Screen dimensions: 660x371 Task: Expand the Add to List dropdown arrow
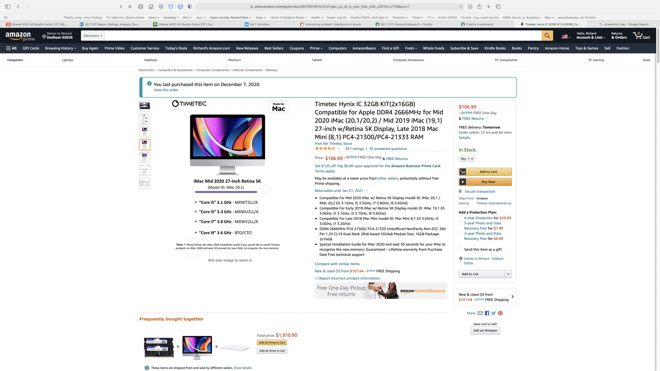coord(508,274)
